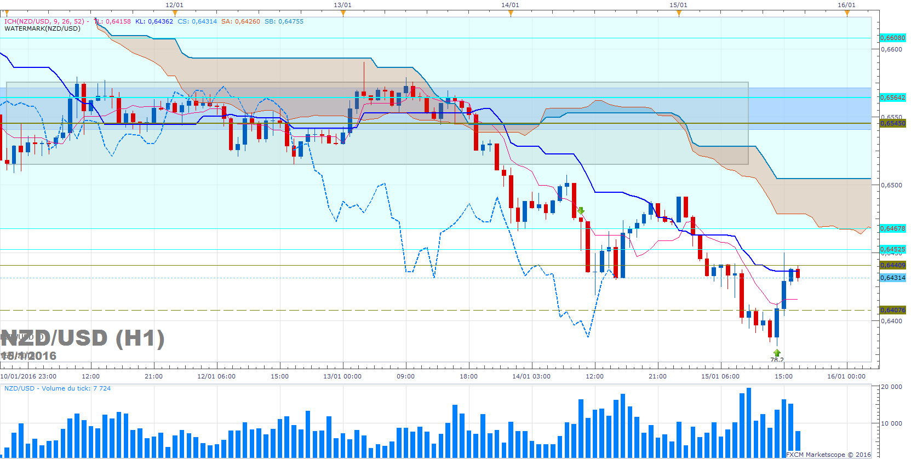Click the olive 0,65450 price level tag
Viewport: 911px width, 459px height.
[x=892, y=123]
